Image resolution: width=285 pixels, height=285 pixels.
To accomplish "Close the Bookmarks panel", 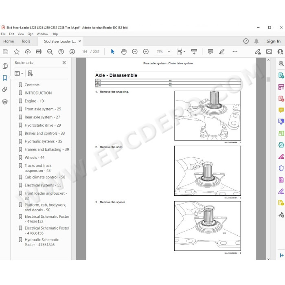I will [x=64, y=63].
